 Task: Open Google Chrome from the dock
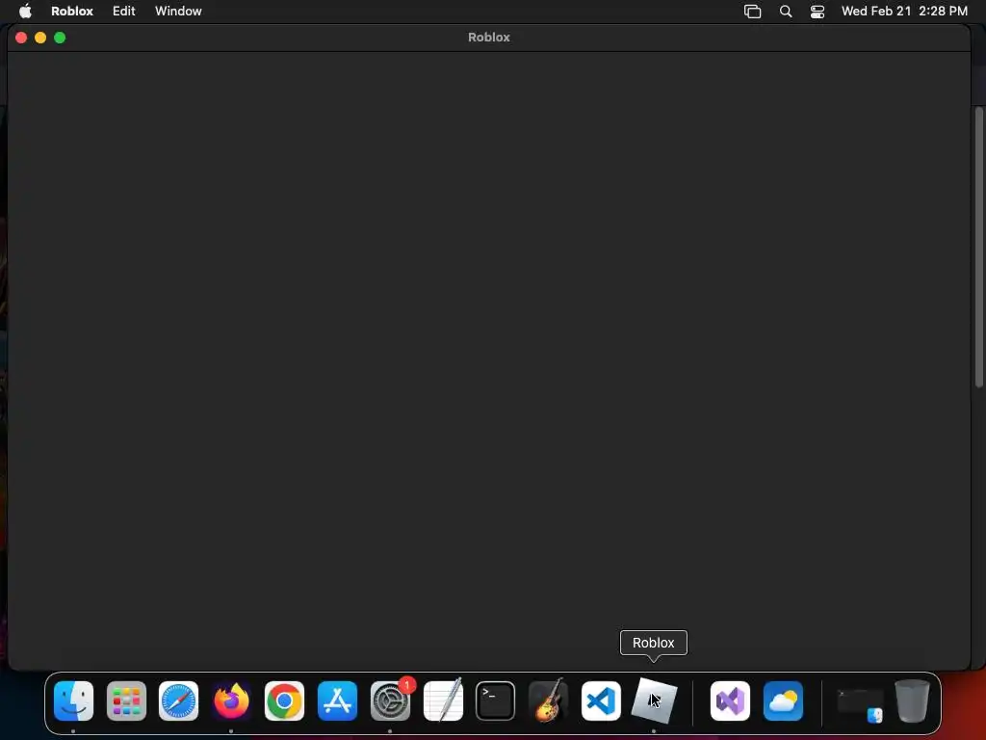(284, 700)
